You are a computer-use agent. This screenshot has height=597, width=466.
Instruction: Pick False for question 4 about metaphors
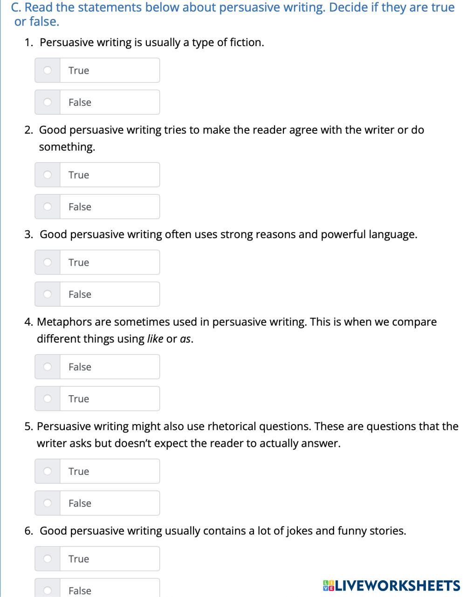coord(48,367)
